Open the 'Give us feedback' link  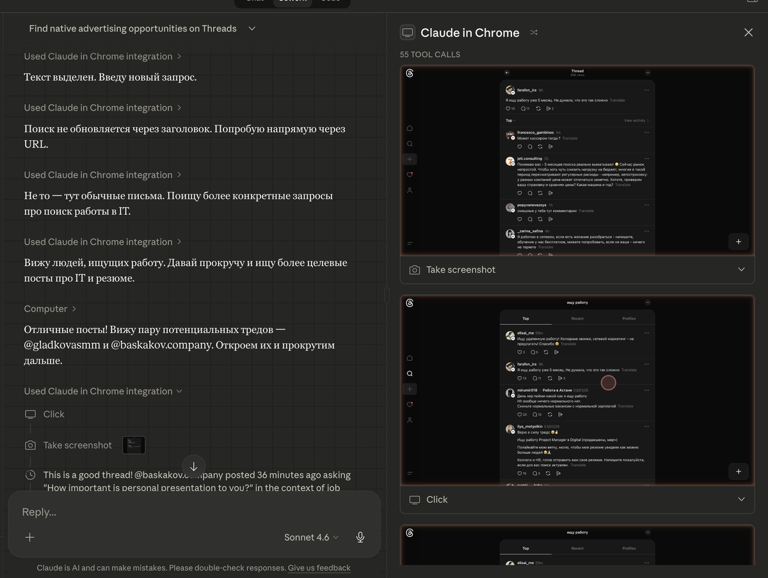pos(319,568)
